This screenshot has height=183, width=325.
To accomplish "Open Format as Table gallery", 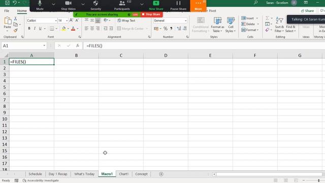I will click(217, 25).
